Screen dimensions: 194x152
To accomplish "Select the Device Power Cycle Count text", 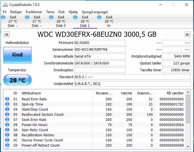I will tap(42, 140).
